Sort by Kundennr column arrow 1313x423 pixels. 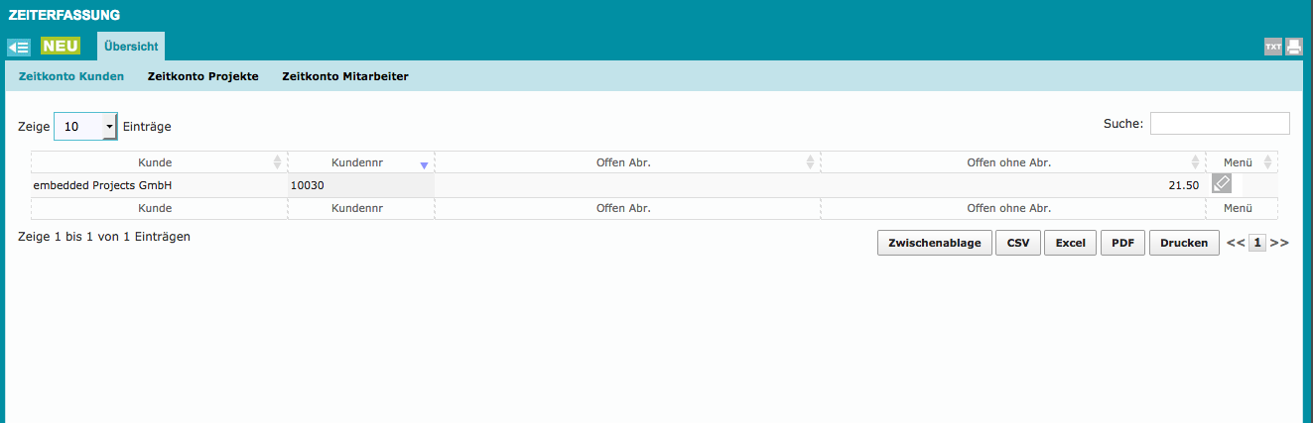(424, 164)
